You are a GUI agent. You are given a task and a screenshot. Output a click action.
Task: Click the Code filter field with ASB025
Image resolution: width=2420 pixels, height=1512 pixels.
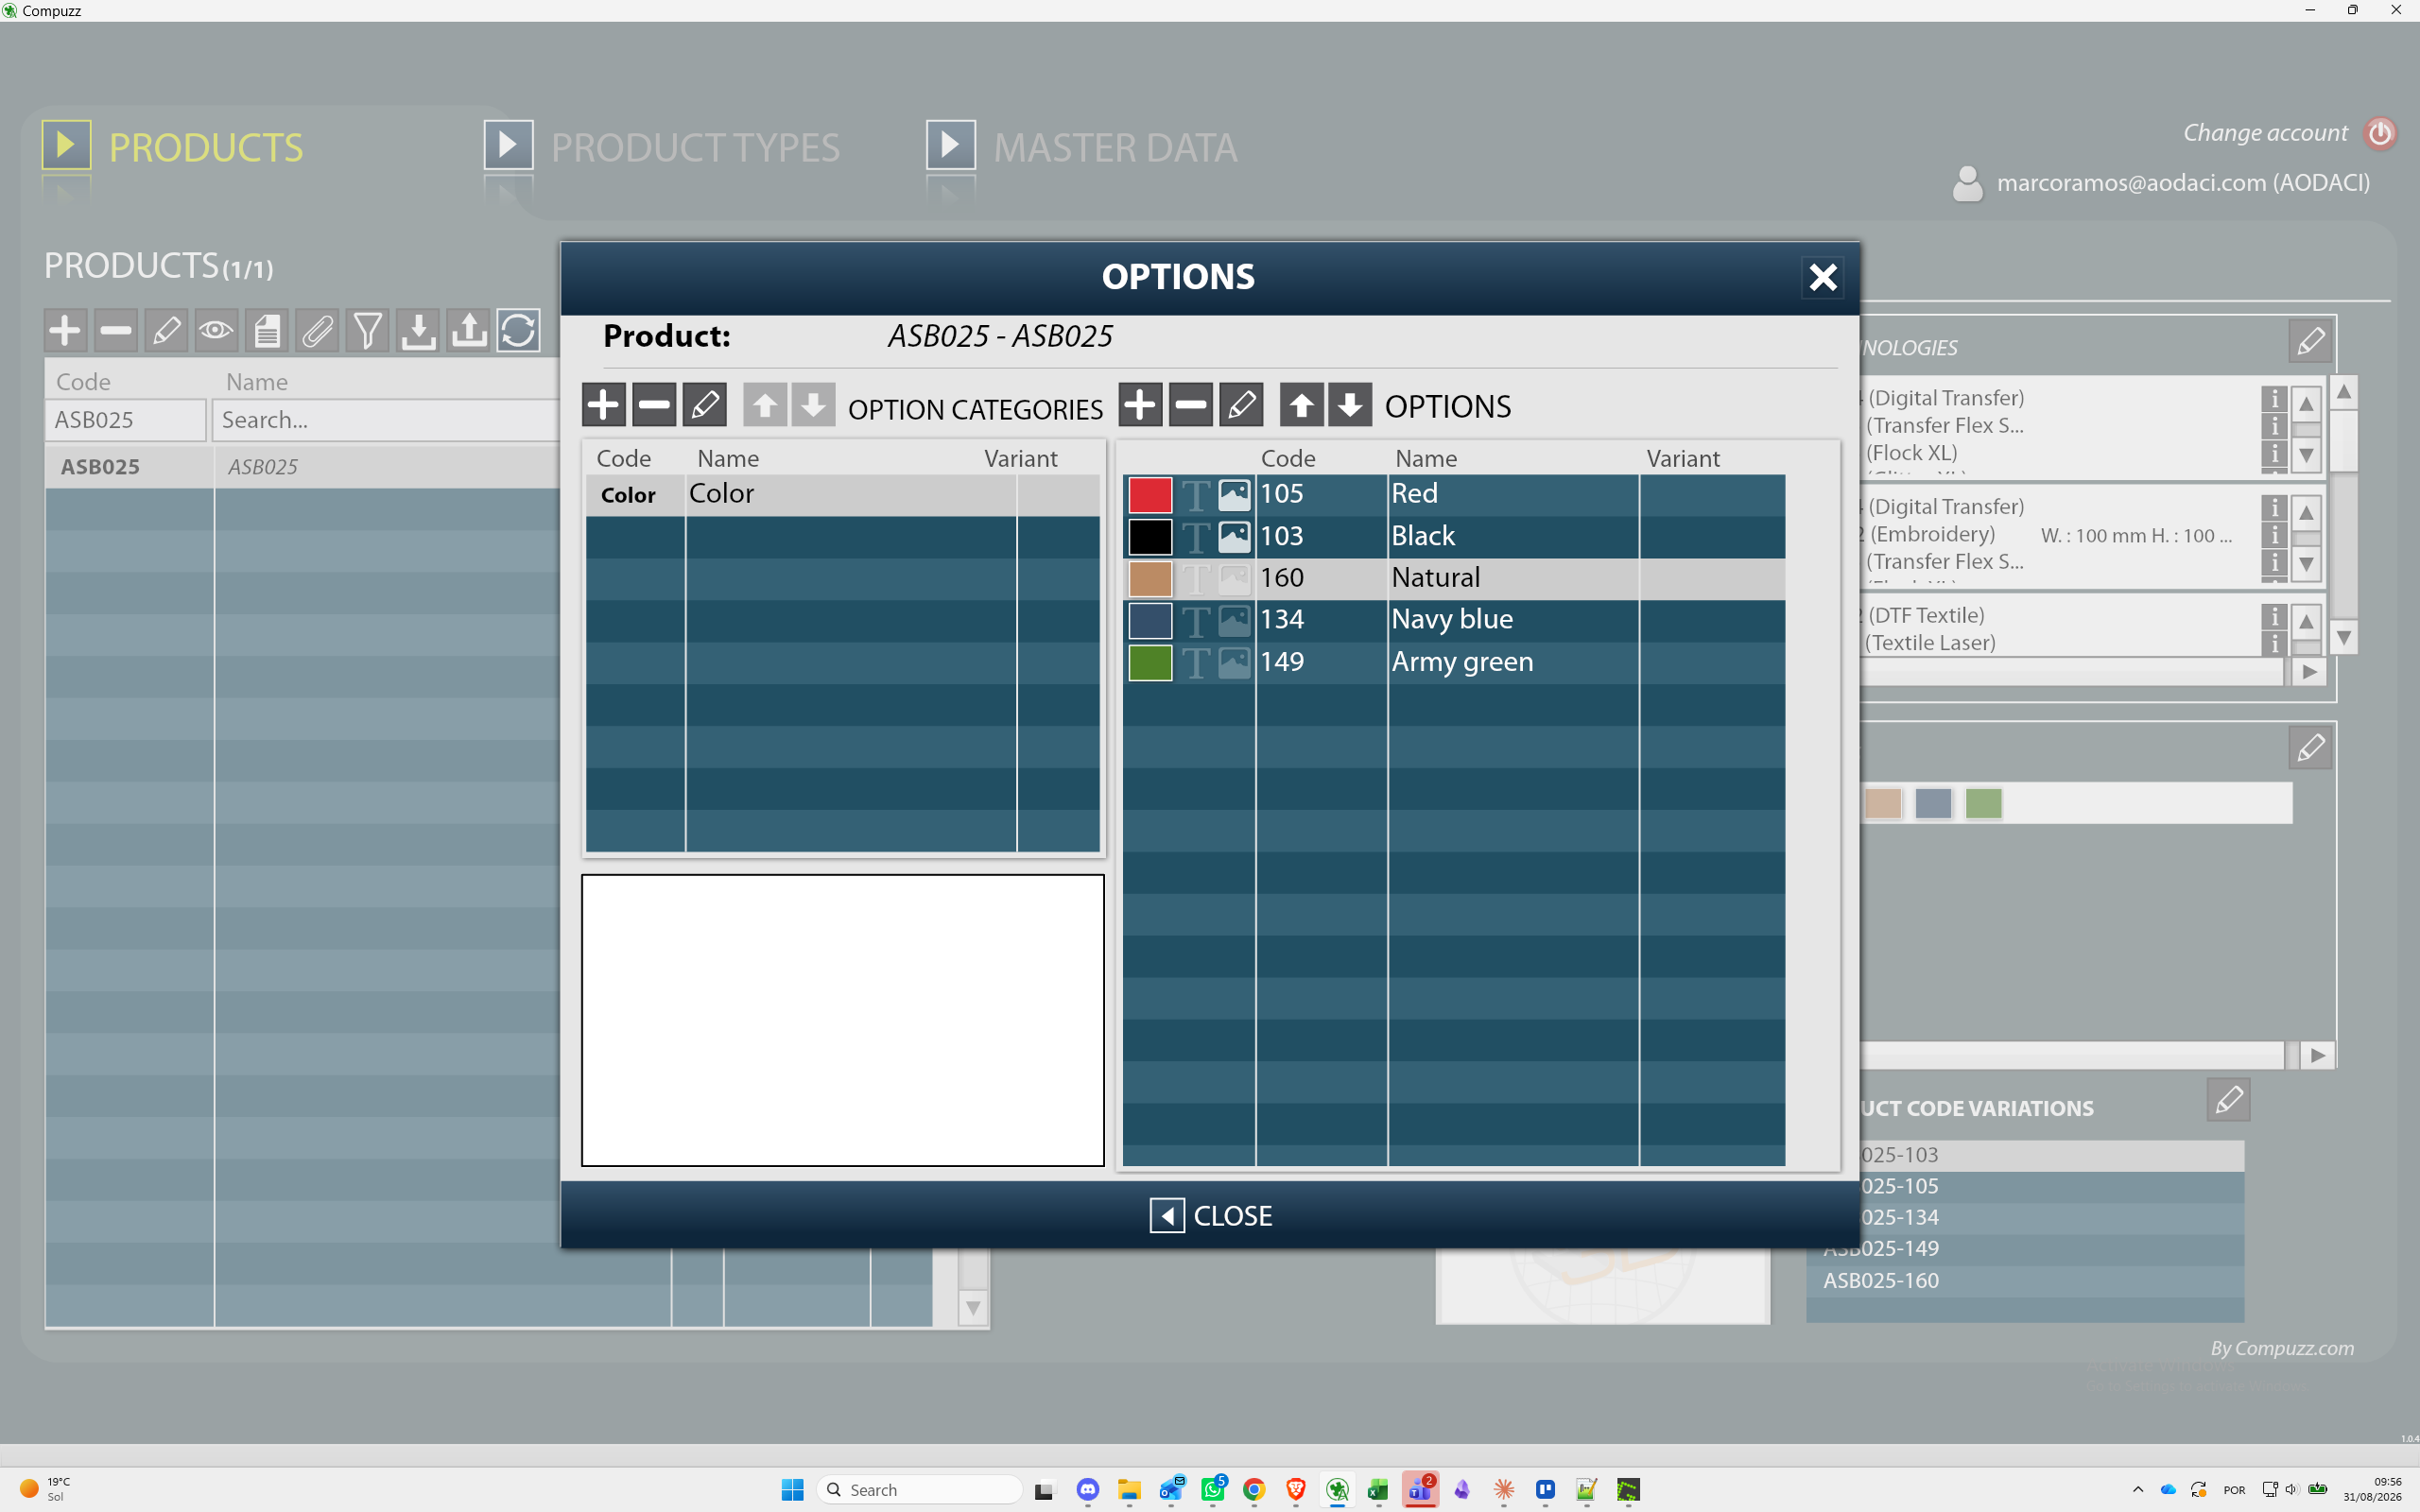point(126,420)
